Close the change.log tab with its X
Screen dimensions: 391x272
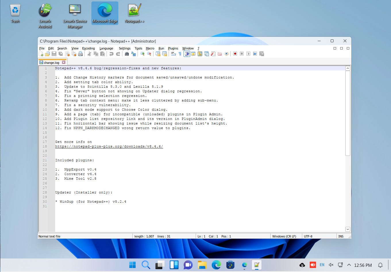64,62
